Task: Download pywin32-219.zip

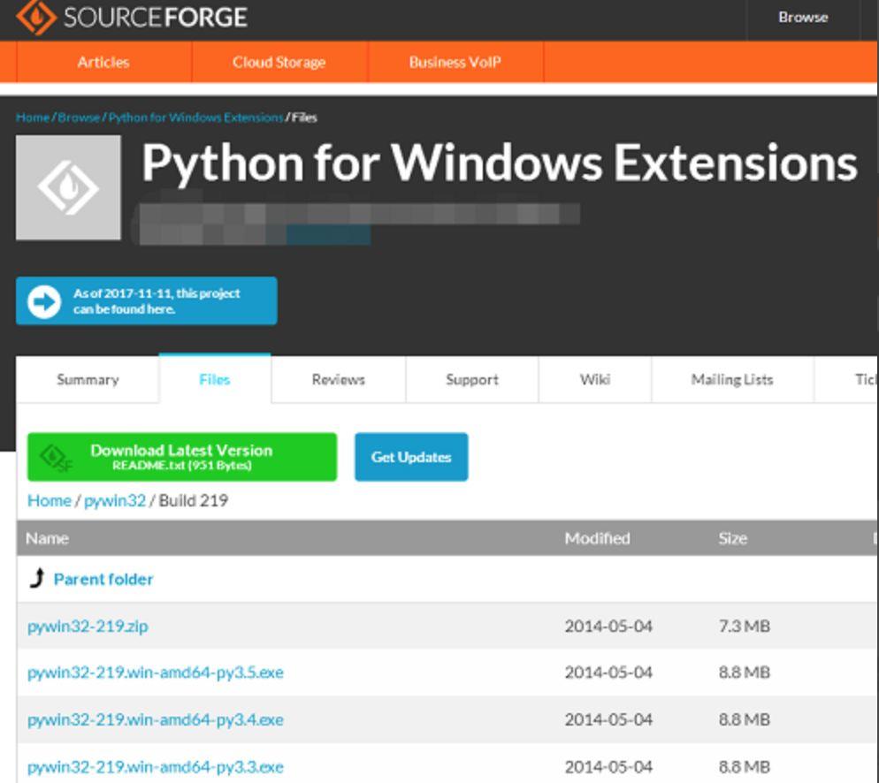Action: [88, 627]
